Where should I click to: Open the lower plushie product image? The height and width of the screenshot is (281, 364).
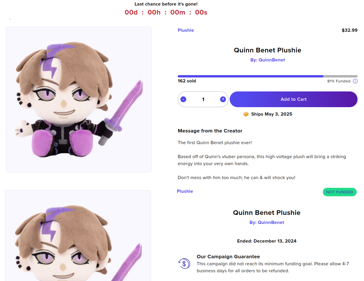pyautogui.click(x=78, y=236)
